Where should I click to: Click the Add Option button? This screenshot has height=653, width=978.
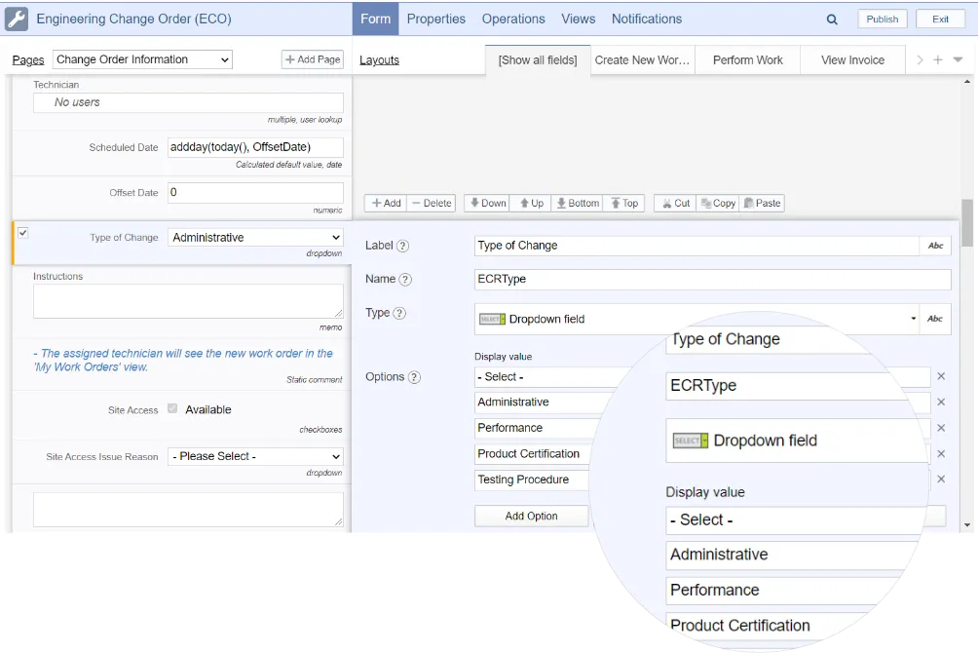coord(530,515)
